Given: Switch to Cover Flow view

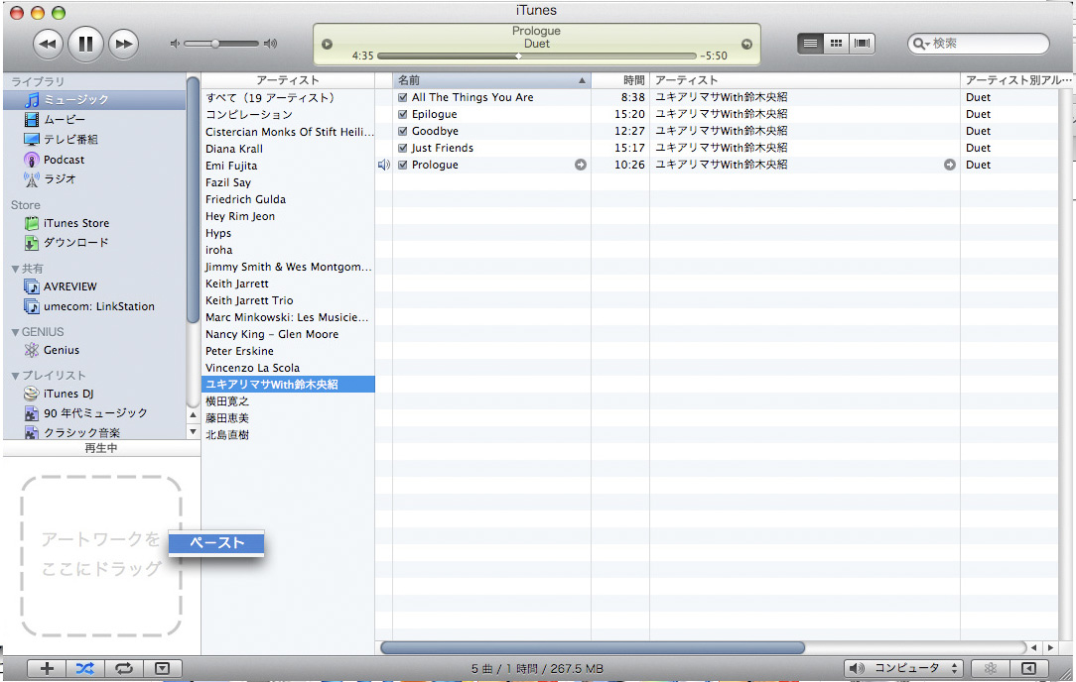Looking at the screenshot, I should 862,44.
